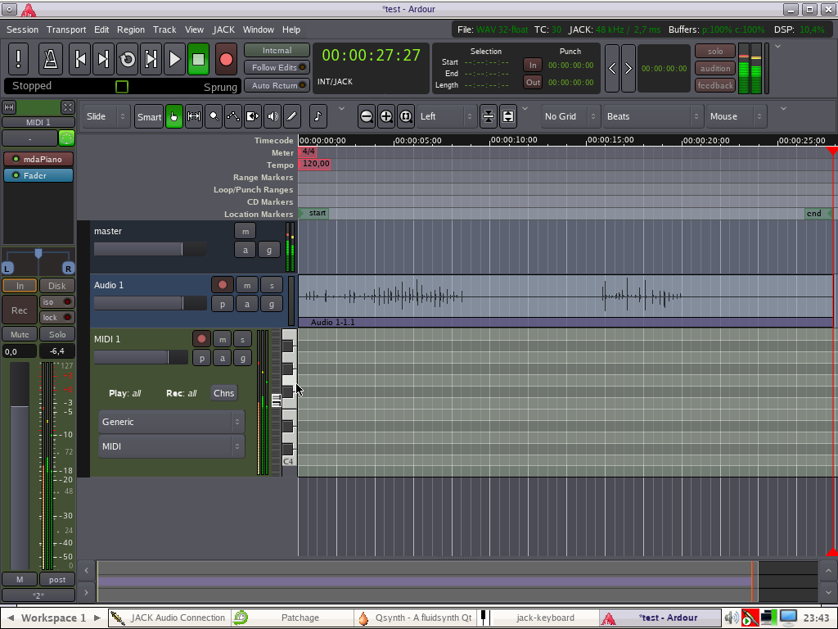Expand the toolbar chevron beside the note tool

[x=341, y=109]
